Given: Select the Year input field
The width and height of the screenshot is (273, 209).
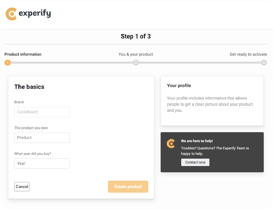Looking at the screenshot, I should (42, 163).
